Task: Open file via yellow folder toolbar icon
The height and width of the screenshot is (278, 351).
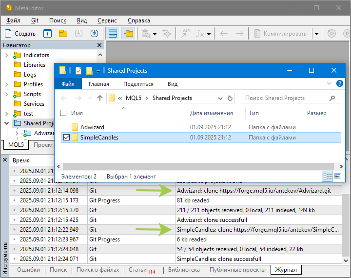Action: click(63, 34)
